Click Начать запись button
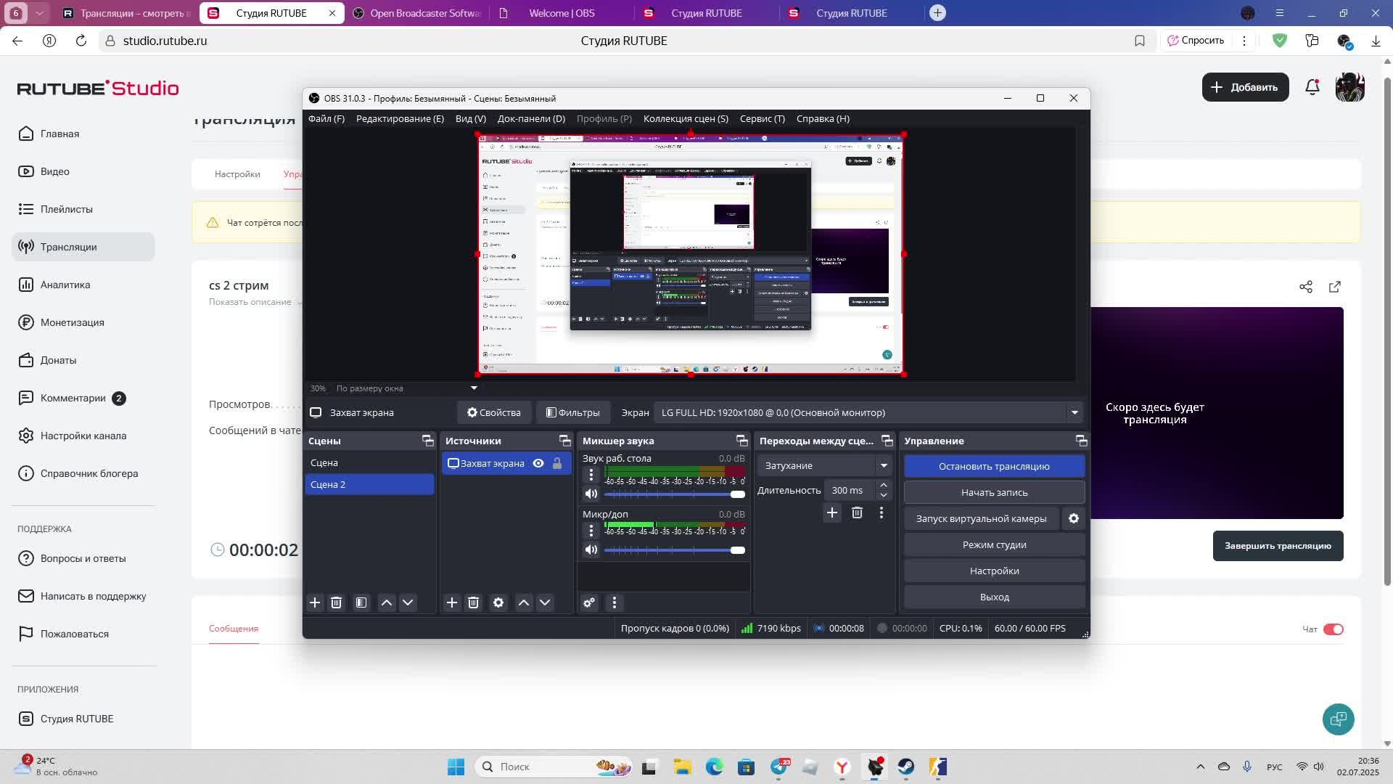1393x784 pixels. [x=994, y=492]
